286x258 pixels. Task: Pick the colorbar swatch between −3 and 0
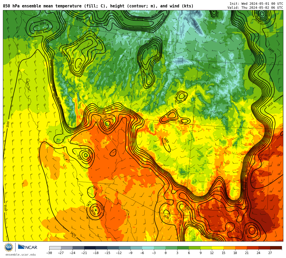[160, 248]
